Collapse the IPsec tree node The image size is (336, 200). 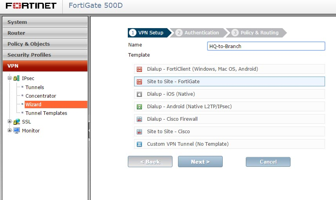click(x=9, y=78)
